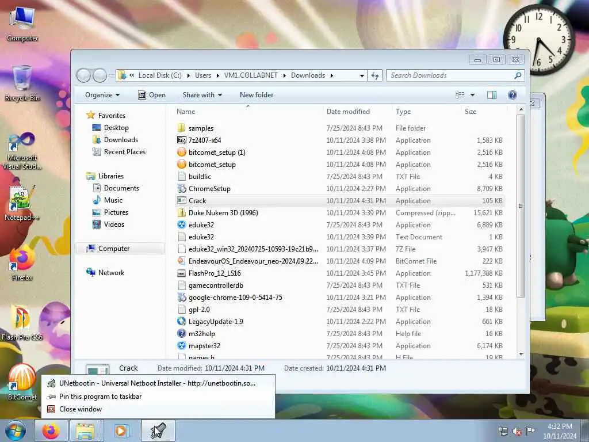Open the Documents library
The image size is (589, 442).
click(121, 188)
